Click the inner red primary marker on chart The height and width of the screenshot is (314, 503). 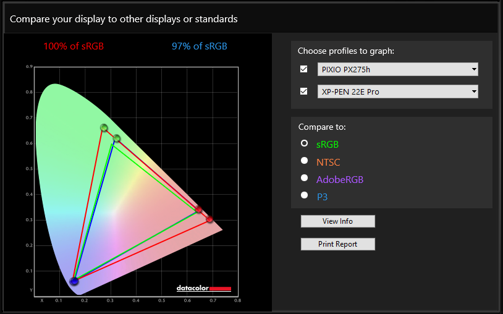[198, 210]
